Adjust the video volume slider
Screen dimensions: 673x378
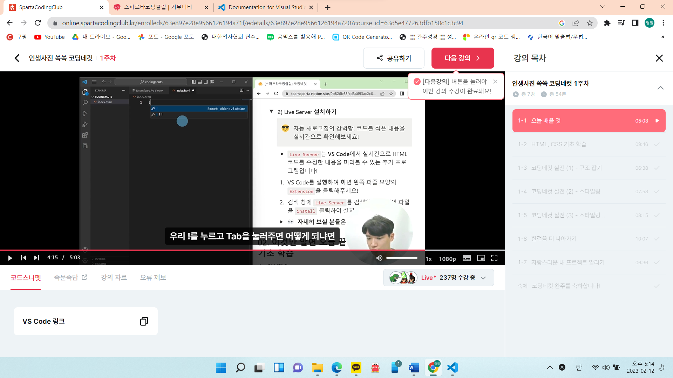402,258
